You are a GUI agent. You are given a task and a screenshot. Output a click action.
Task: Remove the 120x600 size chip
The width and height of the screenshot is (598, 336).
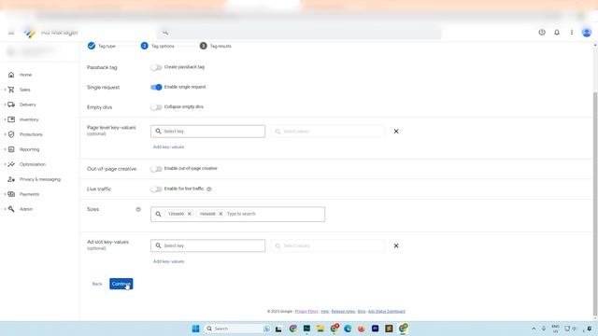189,214
